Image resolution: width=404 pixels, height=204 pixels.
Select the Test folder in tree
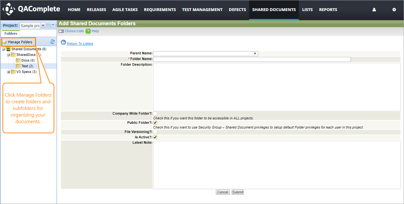point(25,66)
